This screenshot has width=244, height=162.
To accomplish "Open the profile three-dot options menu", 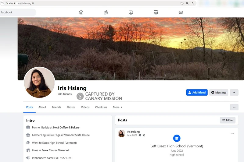I will pyautogui.click(x=234, y=107).
